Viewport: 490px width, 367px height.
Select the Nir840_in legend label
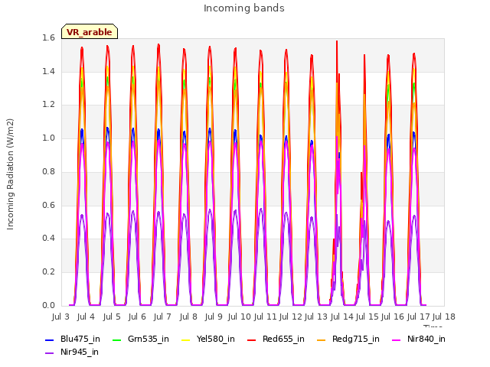click(x=426, y=339)
